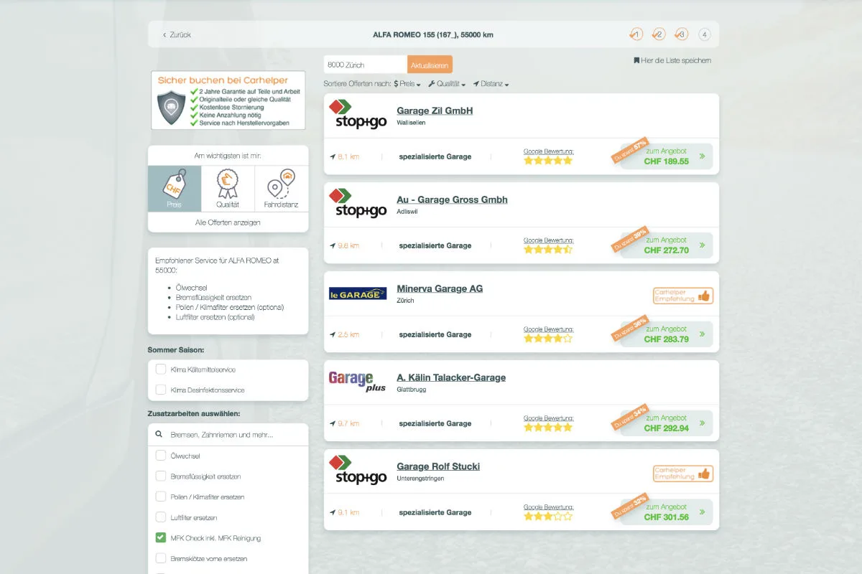Open the CHF 301.56 zum Angebot button

point(667,512)
